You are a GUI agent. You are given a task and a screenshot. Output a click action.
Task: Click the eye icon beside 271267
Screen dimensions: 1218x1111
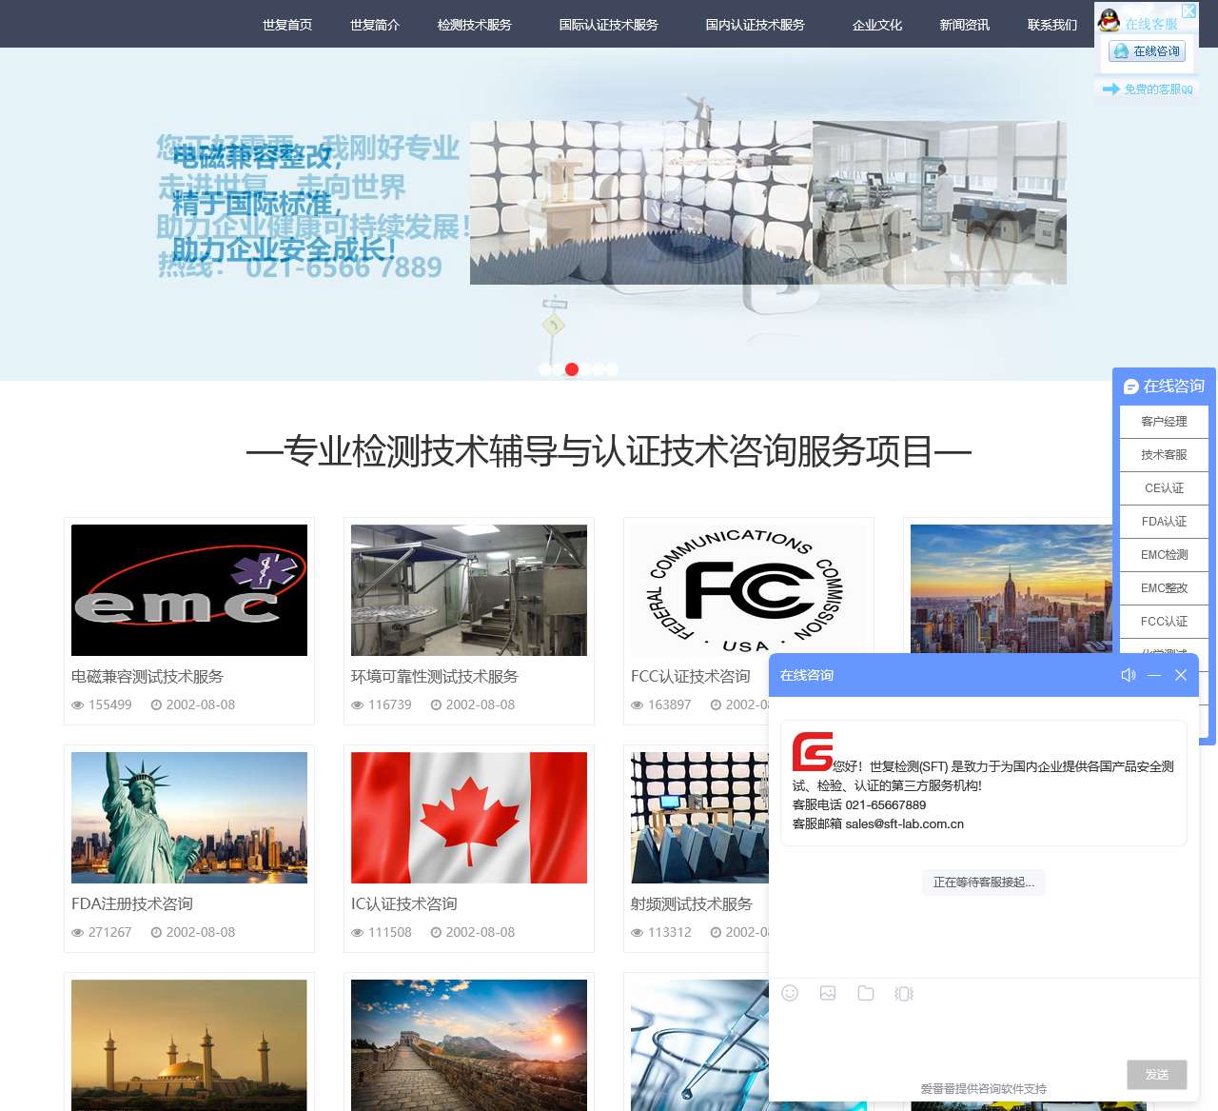pyautogui.click(x=78, y=933)
